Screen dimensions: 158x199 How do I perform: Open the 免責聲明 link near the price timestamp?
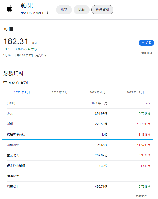point(41,55)
